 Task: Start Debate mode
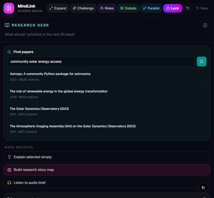point(128,8)
